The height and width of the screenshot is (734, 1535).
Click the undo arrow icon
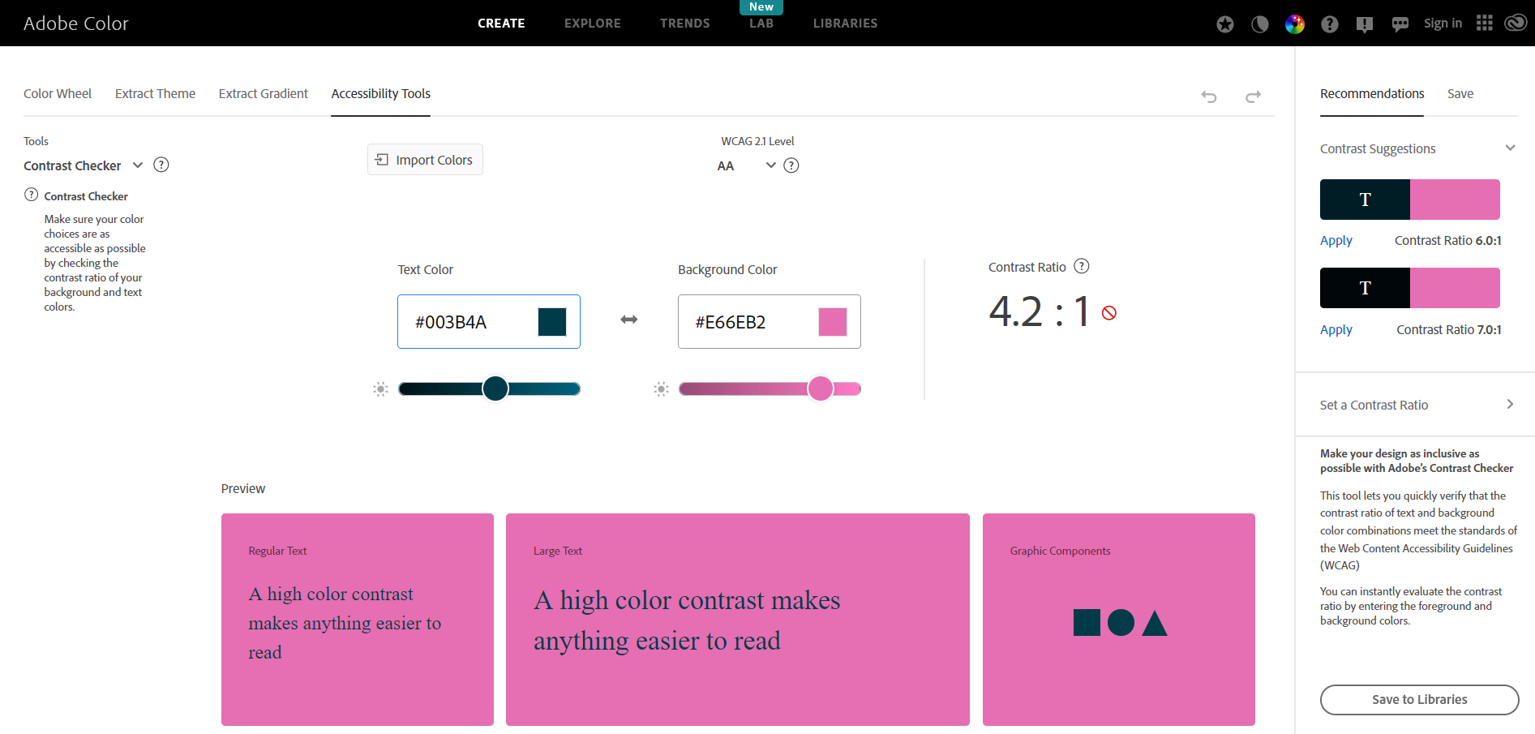1208,97
